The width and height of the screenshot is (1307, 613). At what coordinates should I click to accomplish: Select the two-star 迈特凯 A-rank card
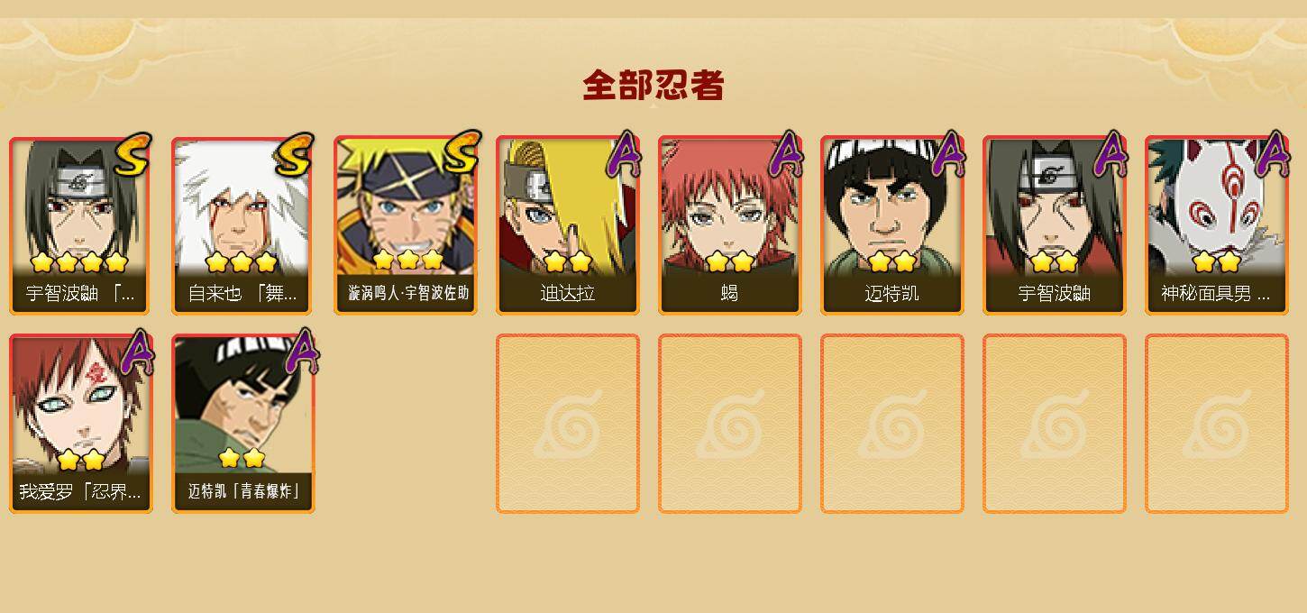891,225
